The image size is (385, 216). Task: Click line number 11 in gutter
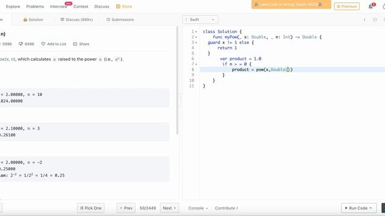click(192, 86)
